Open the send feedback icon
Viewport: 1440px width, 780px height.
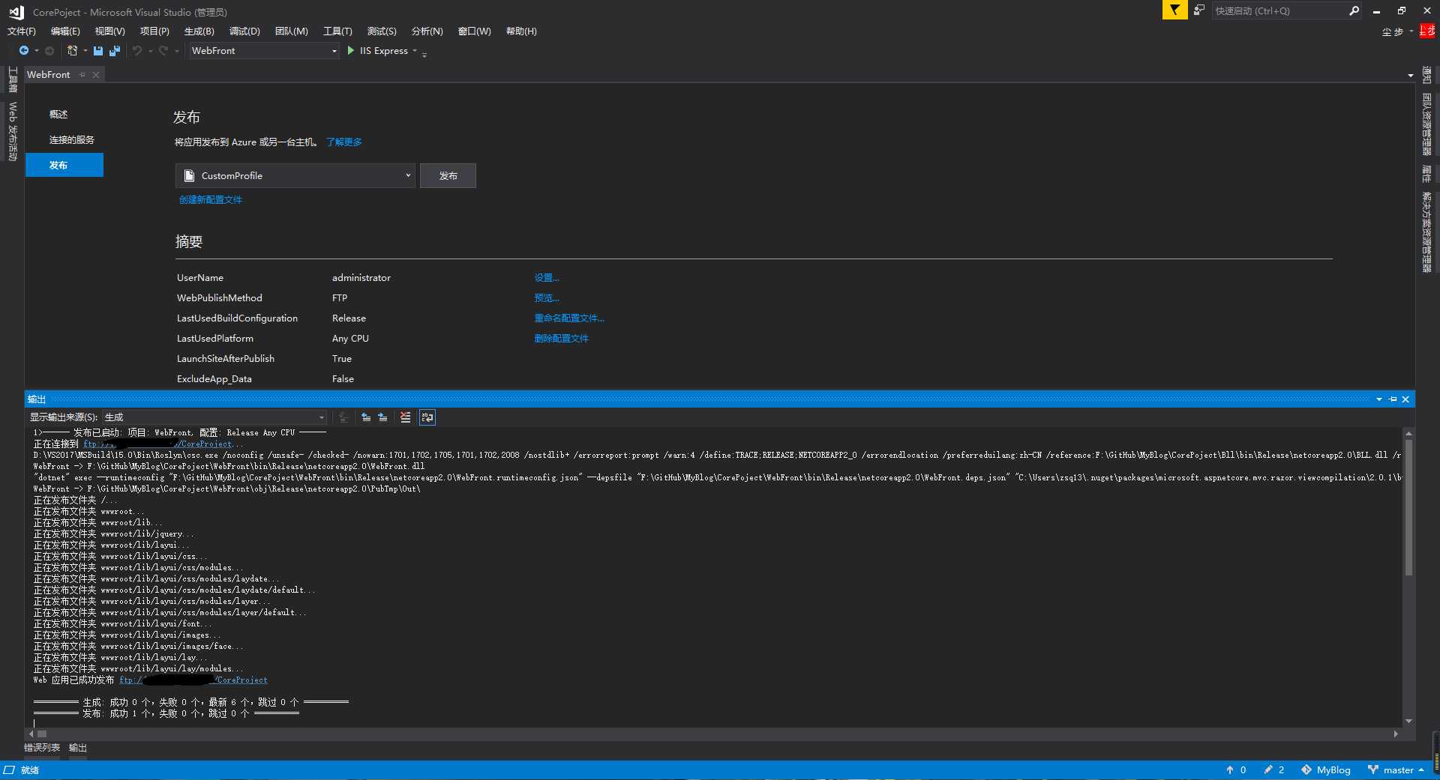(1199, 10)
